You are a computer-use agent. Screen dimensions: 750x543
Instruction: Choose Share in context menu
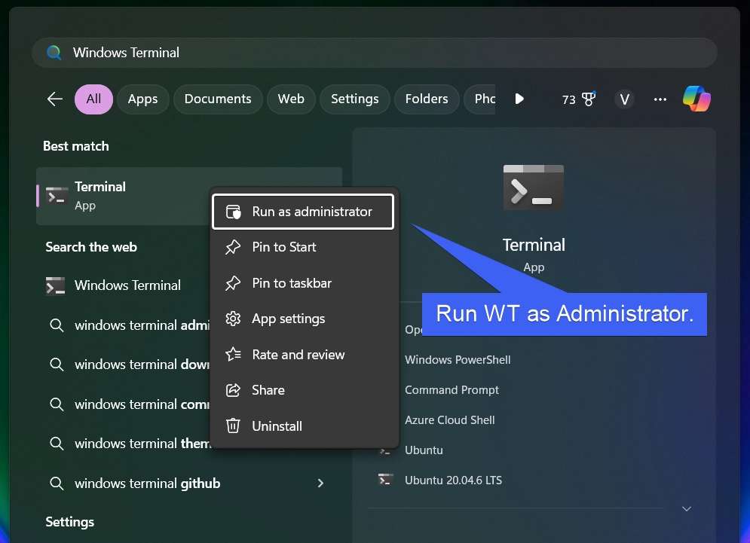click(x=303, y=390)
